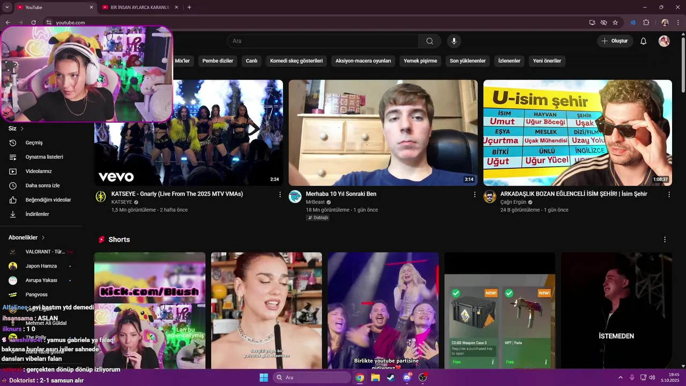The width and height of the screenshot is (686, 386).
Task: Open the MrBeast video thumbnail
Action: (x=383, y=133)
